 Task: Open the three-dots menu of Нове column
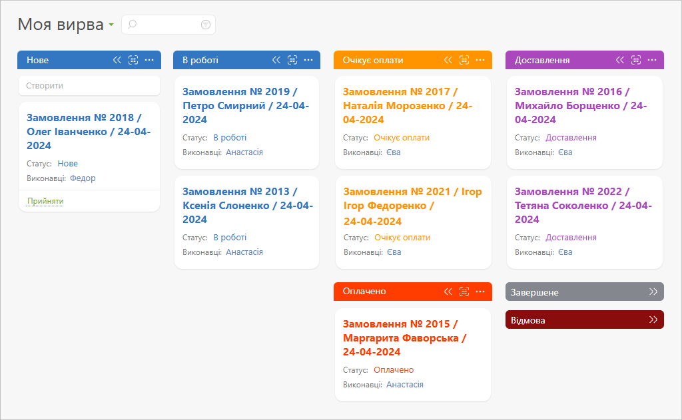(149, 60)
